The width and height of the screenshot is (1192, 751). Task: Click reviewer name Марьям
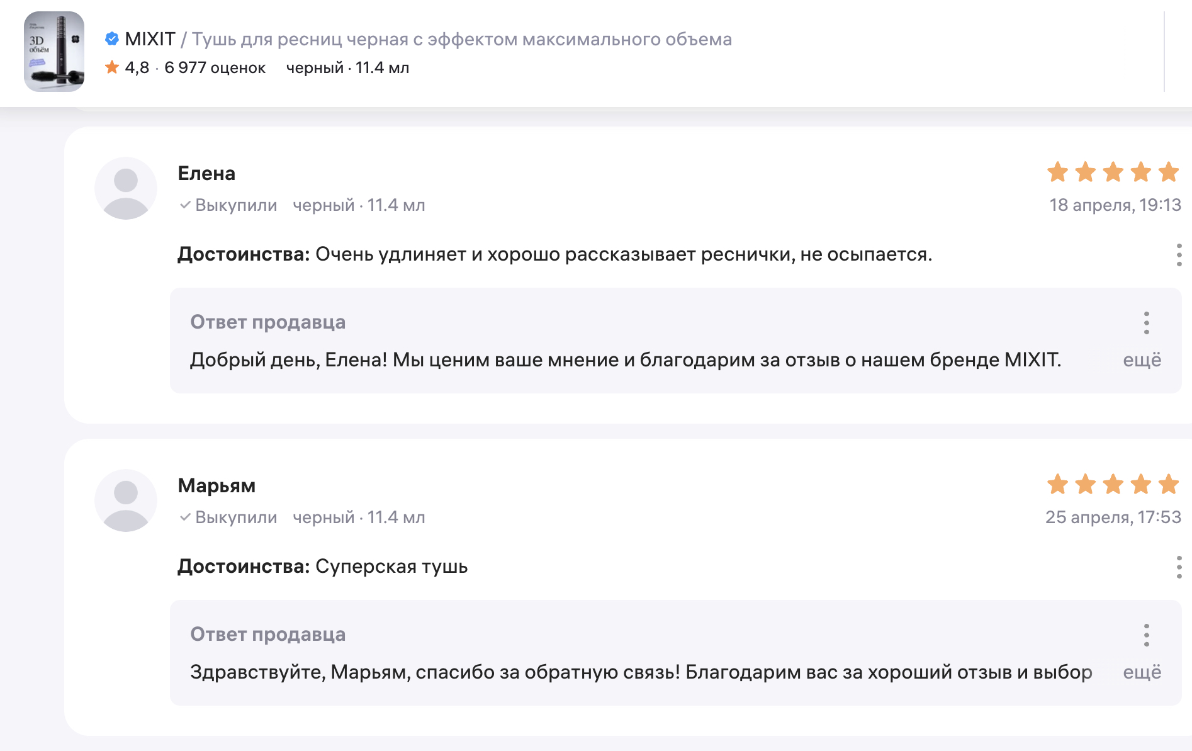(216, 485)
